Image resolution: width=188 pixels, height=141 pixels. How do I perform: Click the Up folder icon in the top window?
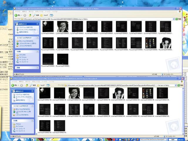(30, 15)
